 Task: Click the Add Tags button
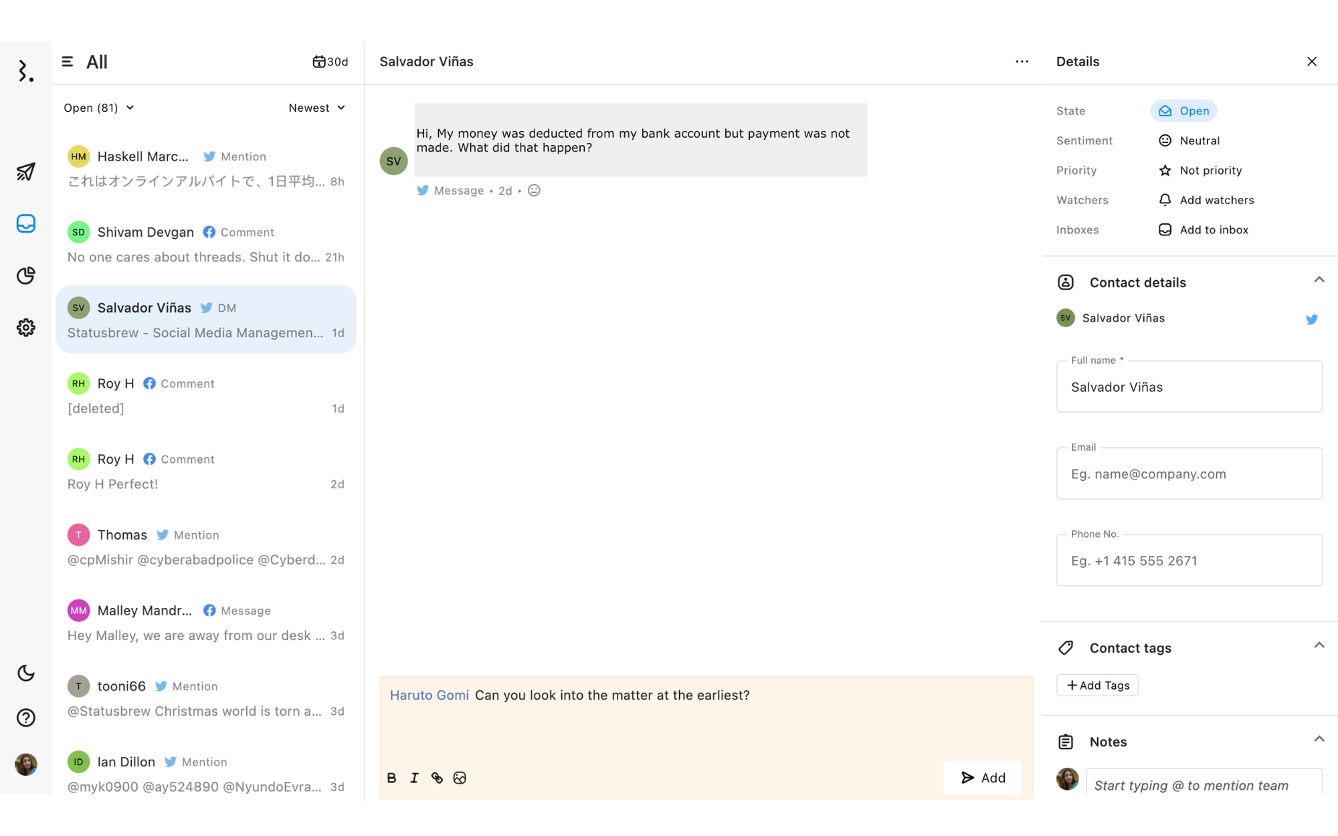tap(1097, 685)
